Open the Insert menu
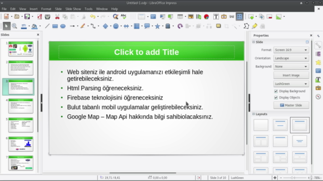The width and height of the screenshot is (323, 181). point(33,9)
